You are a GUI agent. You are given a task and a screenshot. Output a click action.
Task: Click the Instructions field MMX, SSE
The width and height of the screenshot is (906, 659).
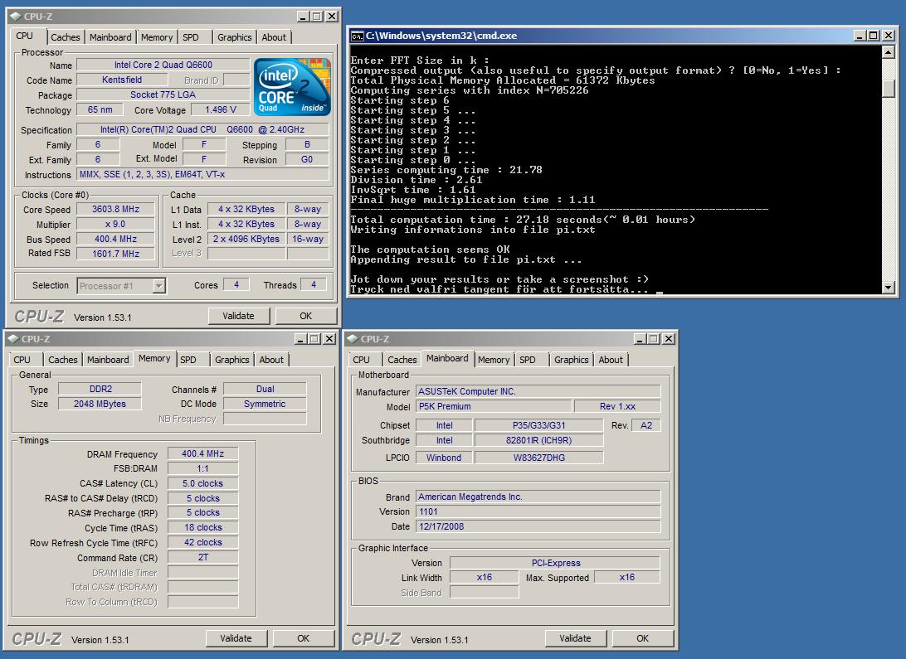click(202, 174)
